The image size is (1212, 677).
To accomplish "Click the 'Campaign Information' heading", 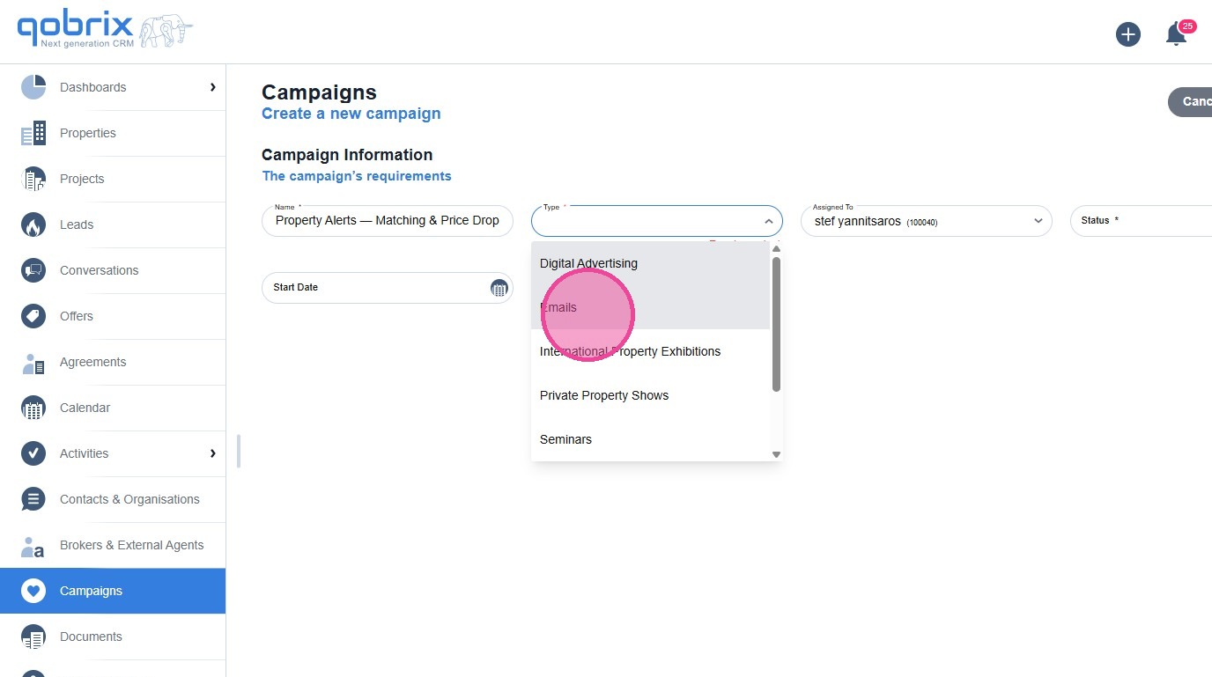I will coord(347,155).
